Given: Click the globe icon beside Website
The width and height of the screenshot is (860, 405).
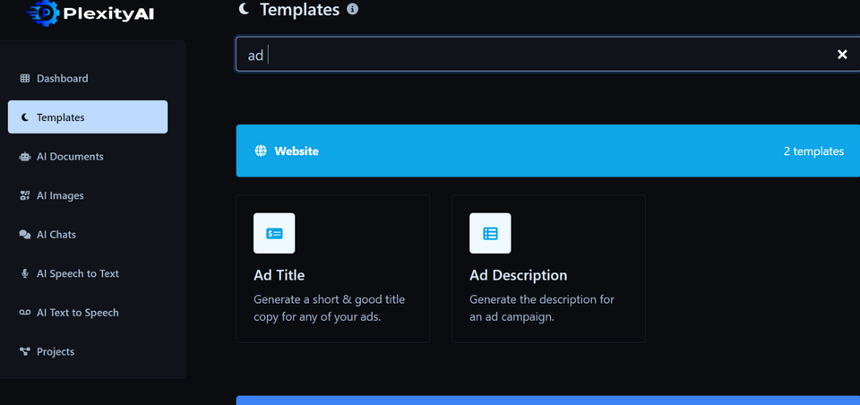Looking at the screenshot, I should [x=261, y=151].
